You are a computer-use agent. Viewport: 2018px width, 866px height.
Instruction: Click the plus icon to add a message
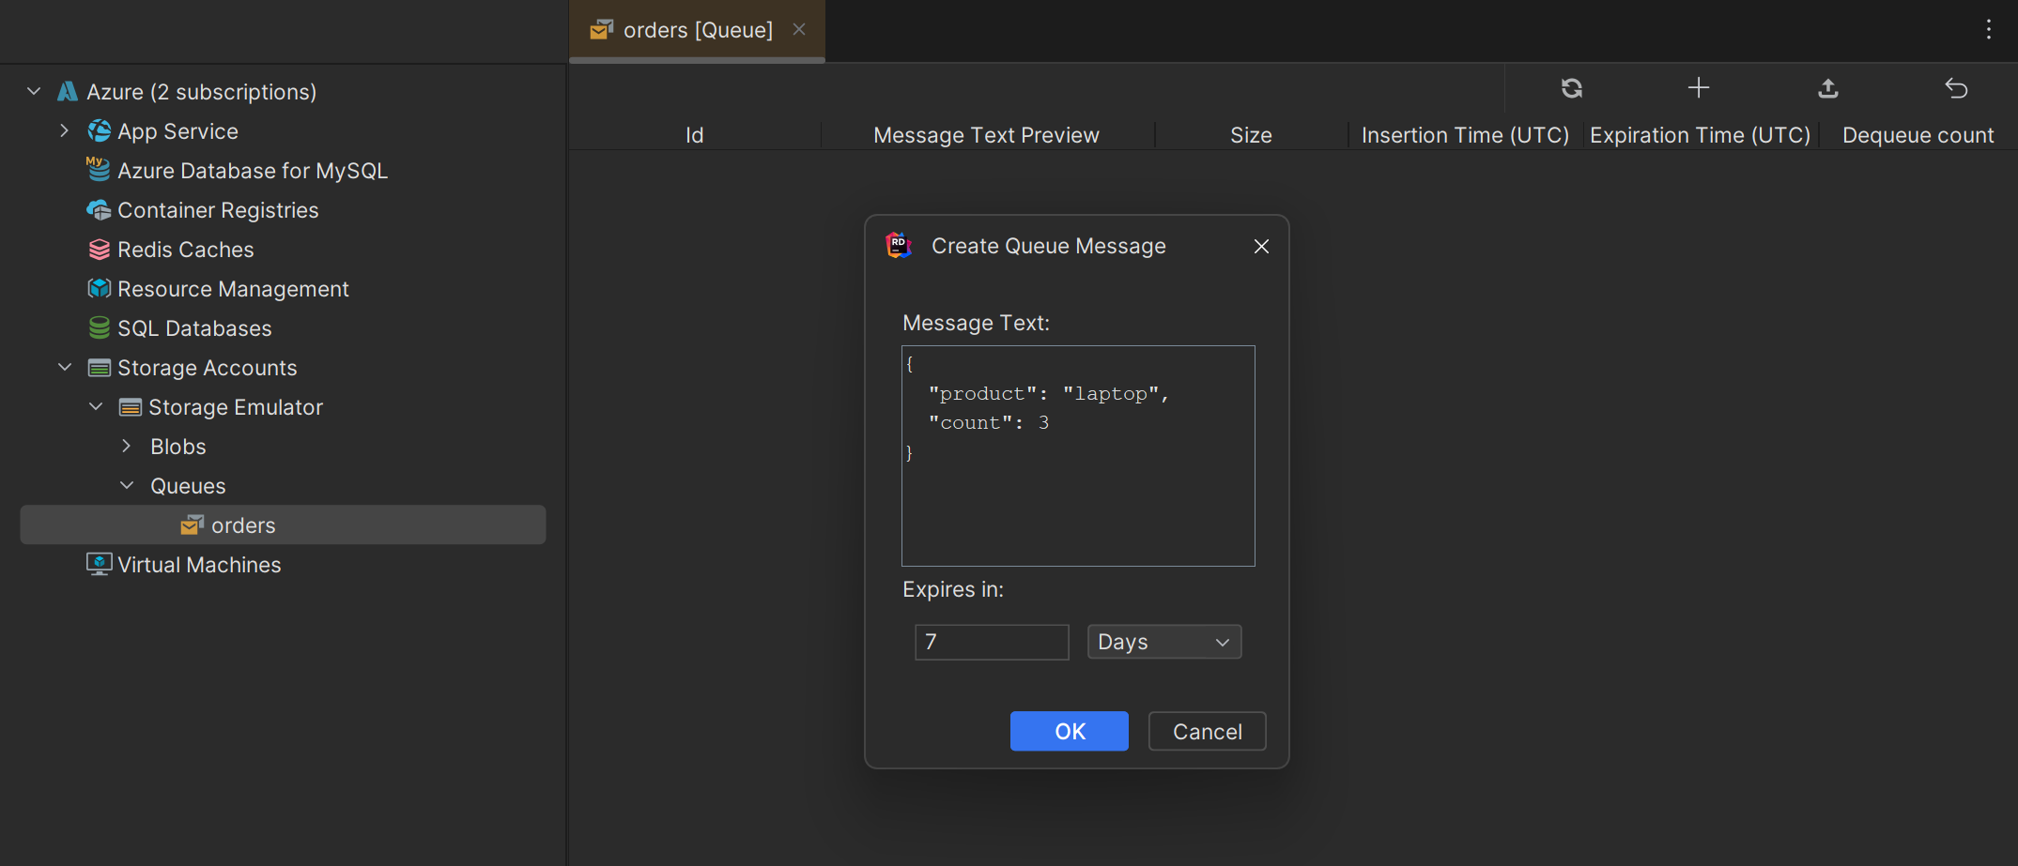pos(1699,88)
